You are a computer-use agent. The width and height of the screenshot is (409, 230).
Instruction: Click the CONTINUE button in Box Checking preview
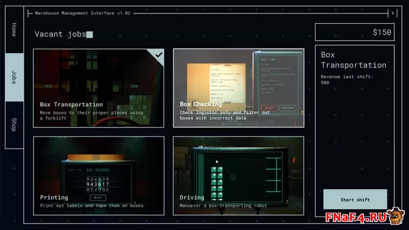coord(288,108)
